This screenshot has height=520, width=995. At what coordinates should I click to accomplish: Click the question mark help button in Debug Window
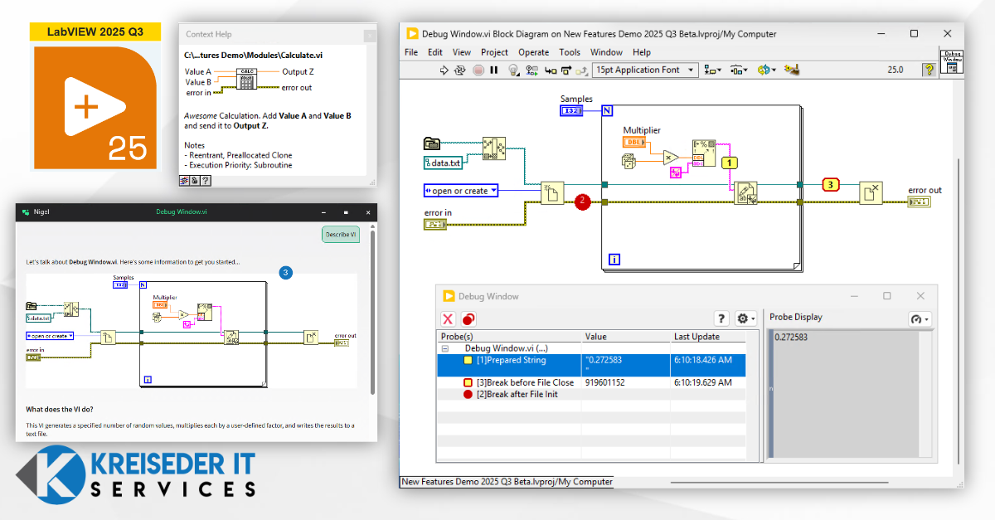[721, 318]
